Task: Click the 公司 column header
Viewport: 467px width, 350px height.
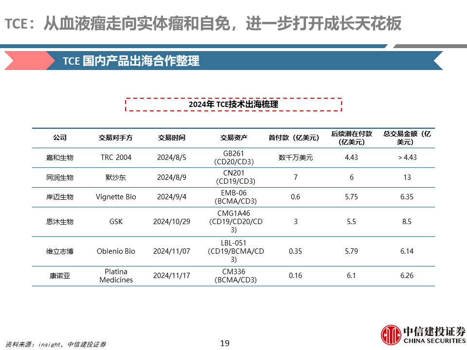Action: pos(59,138)
